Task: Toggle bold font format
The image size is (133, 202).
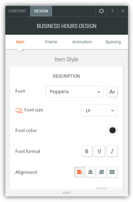Action: point(87,151)
